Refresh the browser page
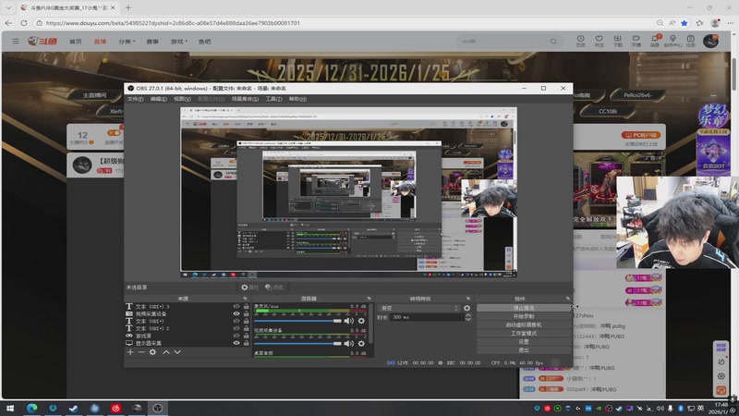This screenshot has width=739, height=416. (x=24, y=22)
